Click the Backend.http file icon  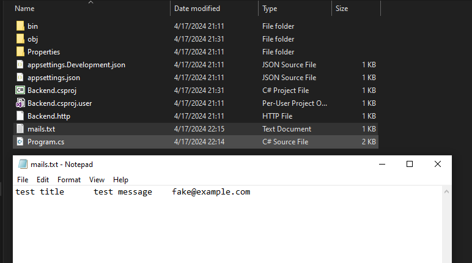point(20,116)
